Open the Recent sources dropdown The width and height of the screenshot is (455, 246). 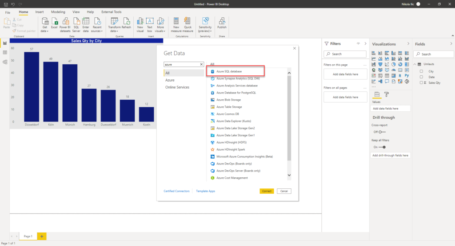point(97,25)
